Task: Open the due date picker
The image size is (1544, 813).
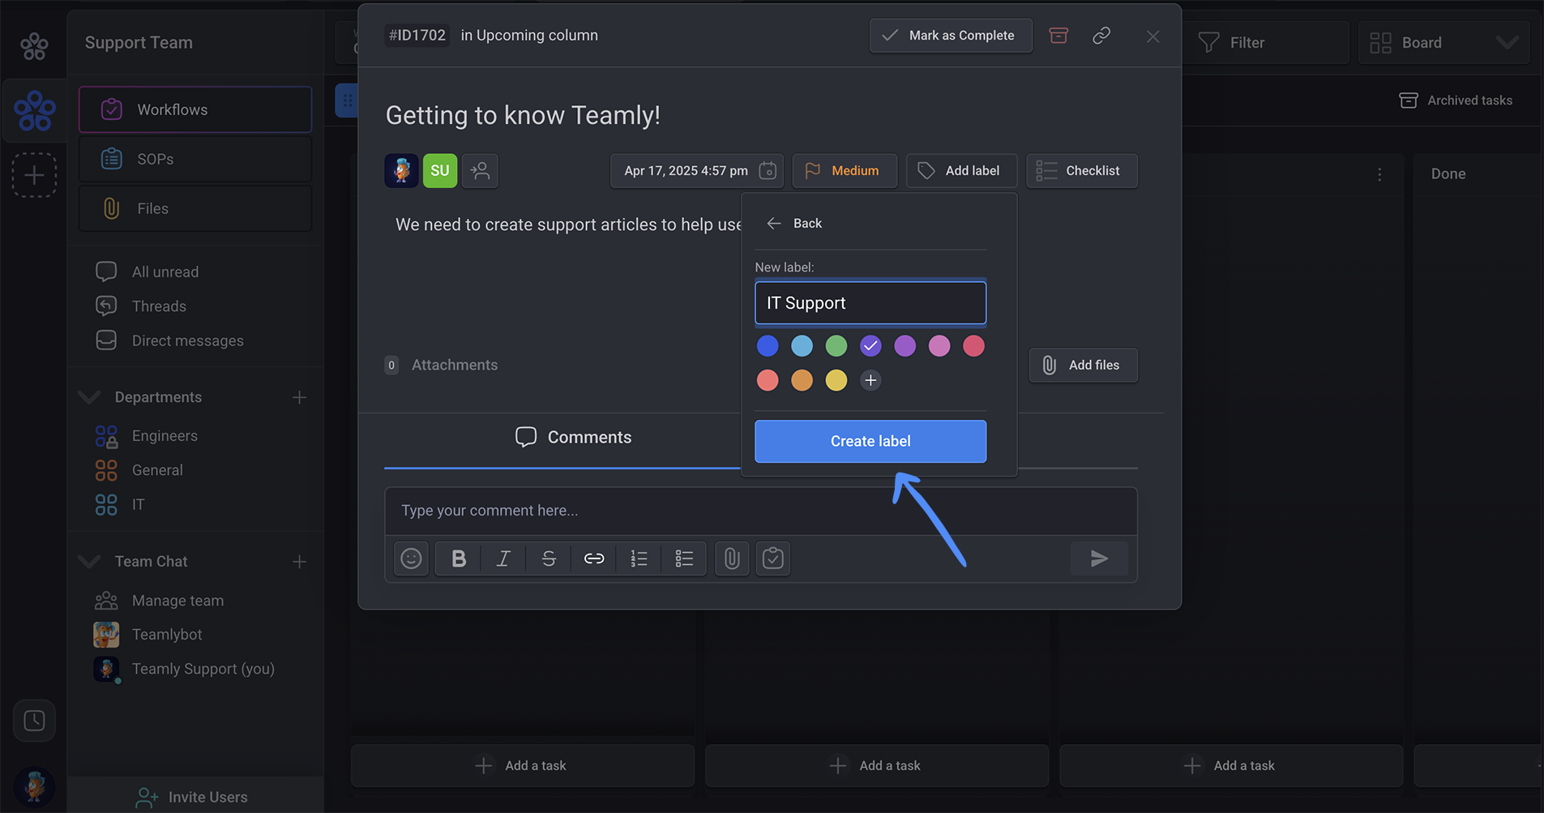Action: [697, 171]
